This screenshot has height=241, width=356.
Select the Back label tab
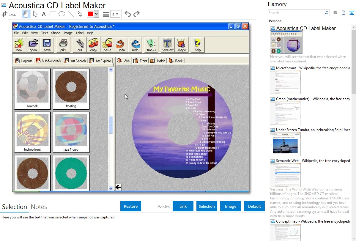click(x=176, y=61)
